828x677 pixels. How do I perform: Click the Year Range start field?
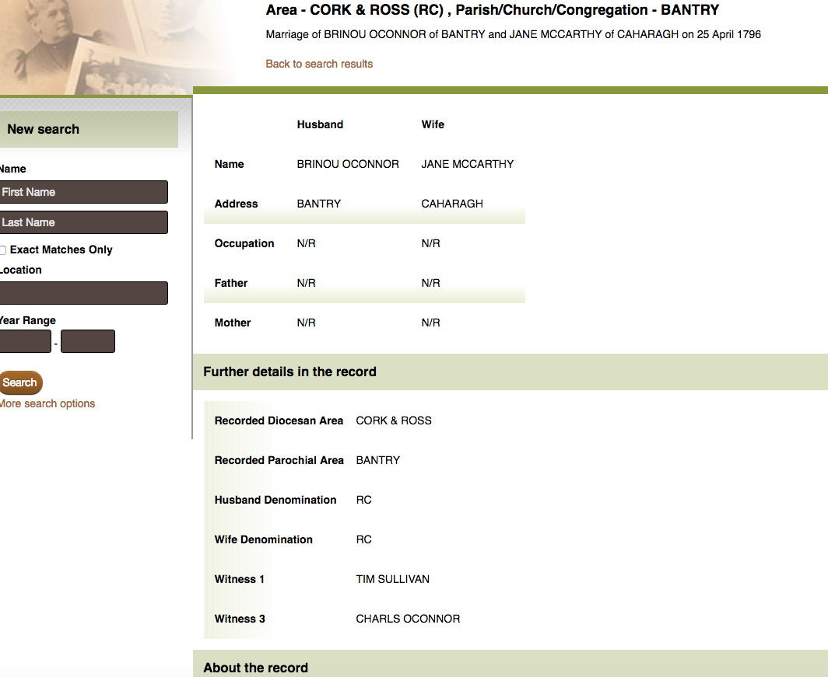coord(25,341)
